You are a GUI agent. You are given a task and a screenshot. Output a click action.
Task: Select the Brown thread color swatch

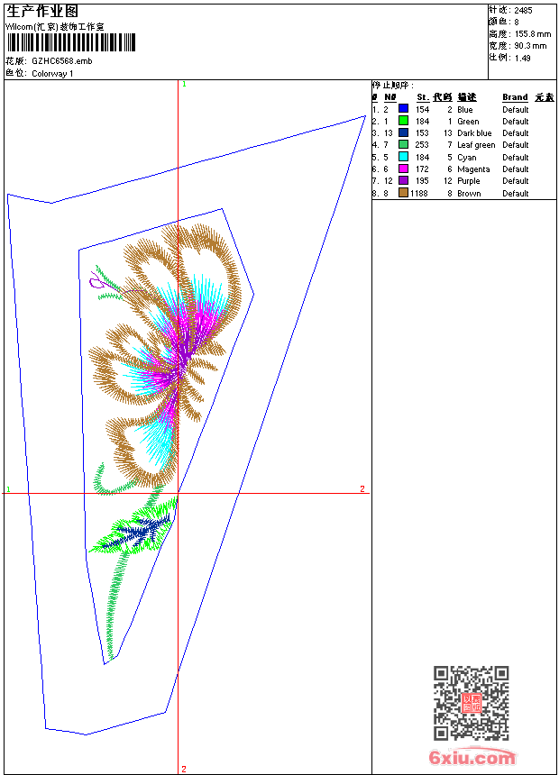[x=403, y=193]
